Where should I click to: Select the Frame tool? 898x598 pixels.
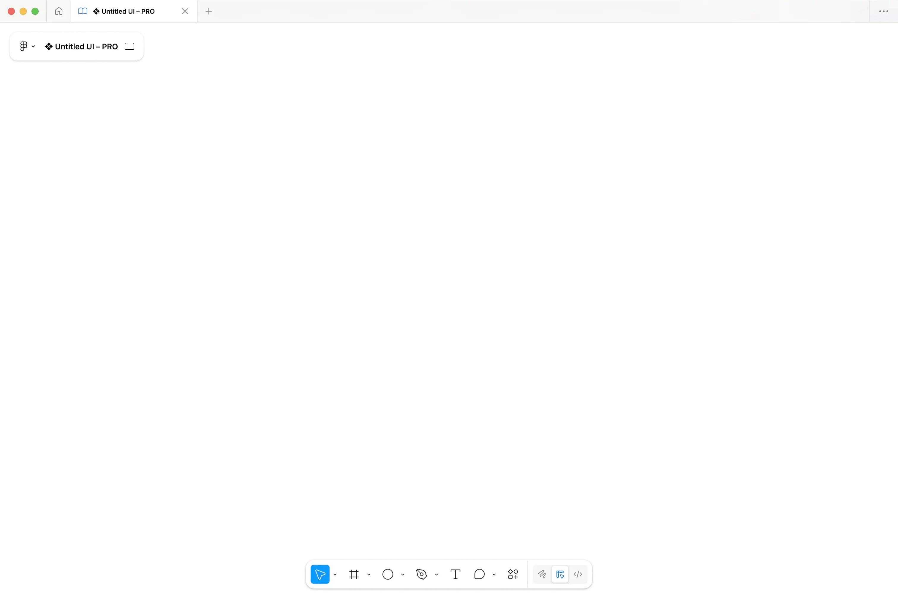click(x=354, y=574)
